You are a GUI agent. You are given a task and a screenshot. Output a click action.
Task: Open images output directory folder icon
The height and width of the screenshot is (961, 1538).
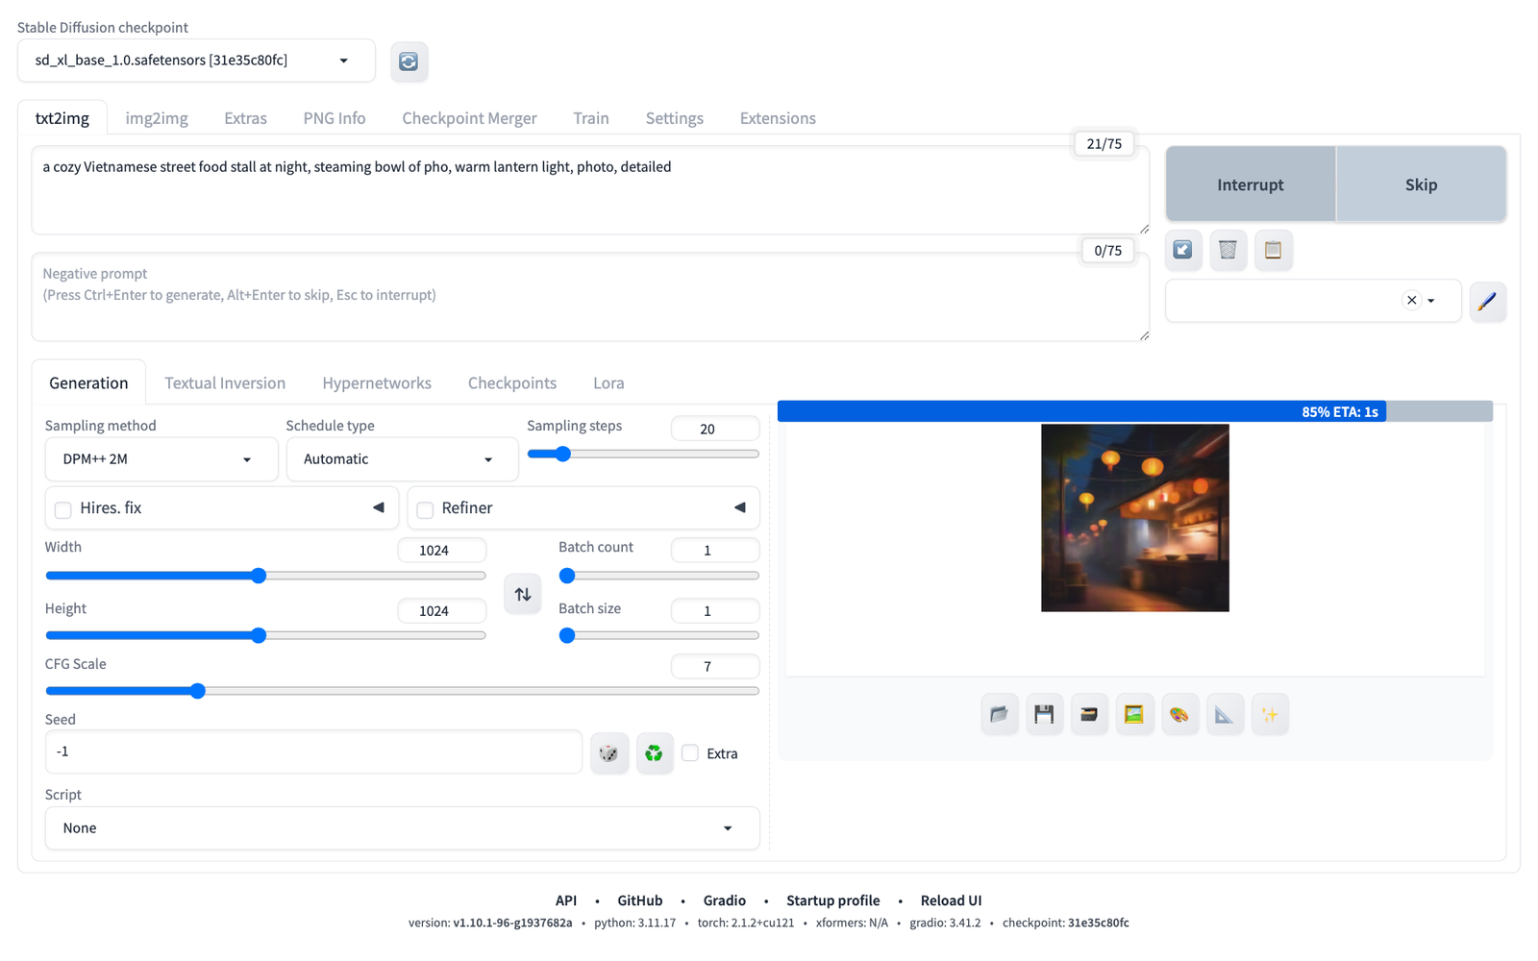[1000, 714]
